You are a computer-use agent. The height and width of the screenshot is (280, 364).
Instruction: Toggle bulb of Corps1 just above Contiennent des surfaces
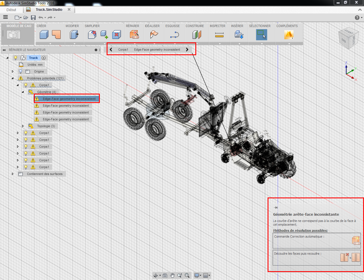(26, 167)
